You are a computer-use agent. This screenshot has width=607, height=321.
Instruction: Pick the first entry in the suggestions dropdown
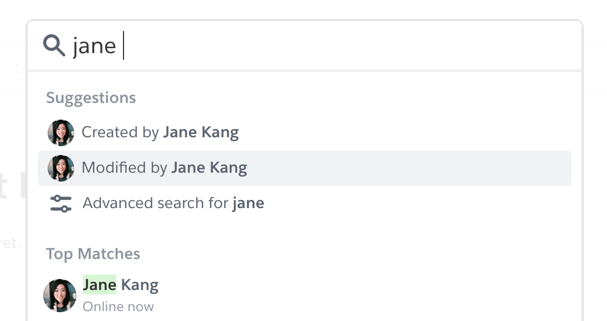coord(160,132)
